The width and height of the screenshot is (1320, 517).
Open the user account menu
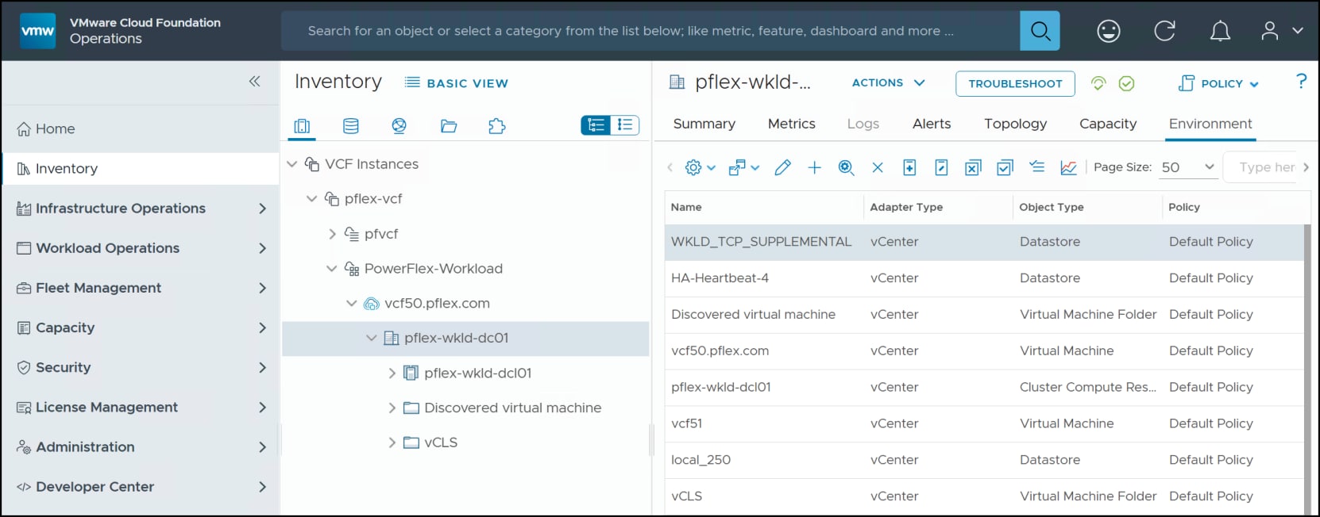[1282, 31]
